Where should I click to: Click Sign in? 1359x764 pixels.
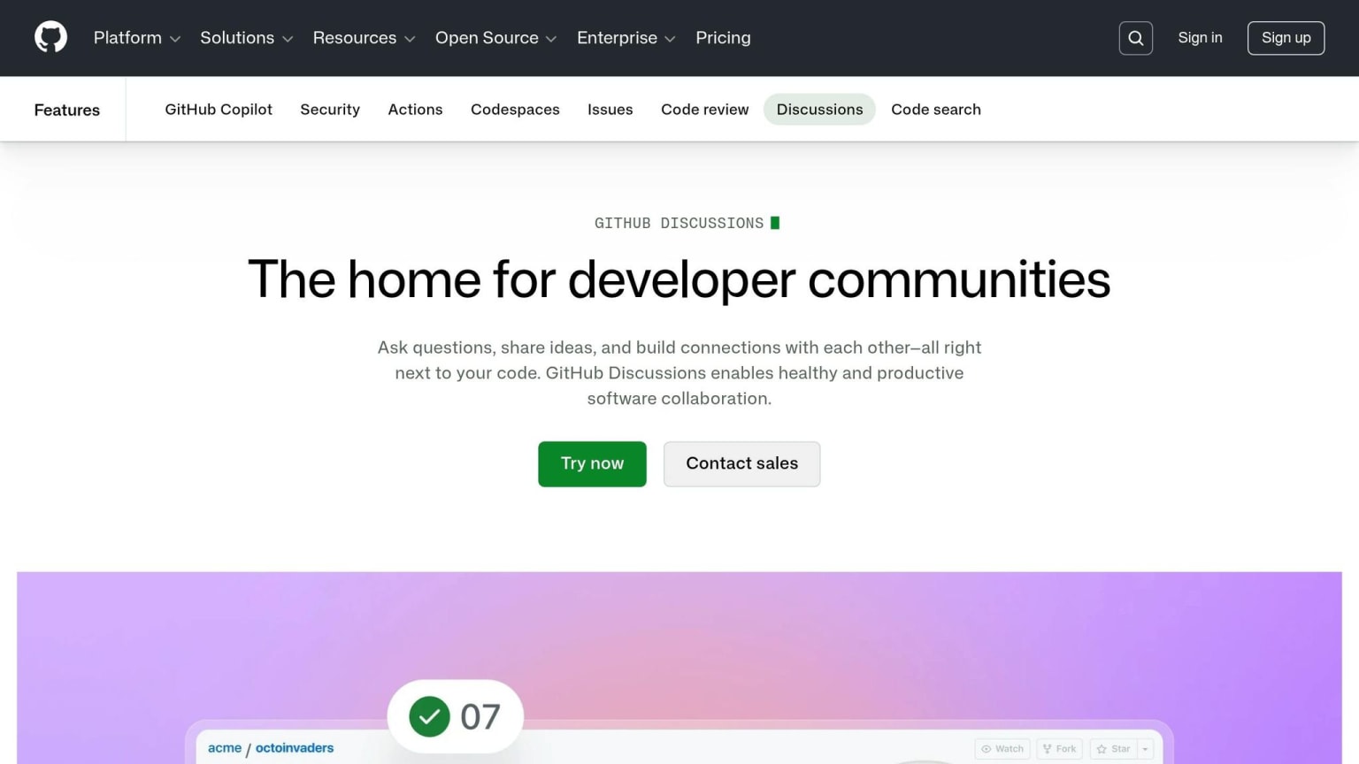point(1200,38)
